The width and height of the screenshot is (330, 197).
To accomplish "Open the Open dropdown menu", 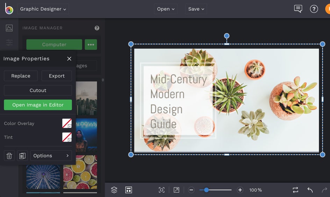I will [166, 9].
